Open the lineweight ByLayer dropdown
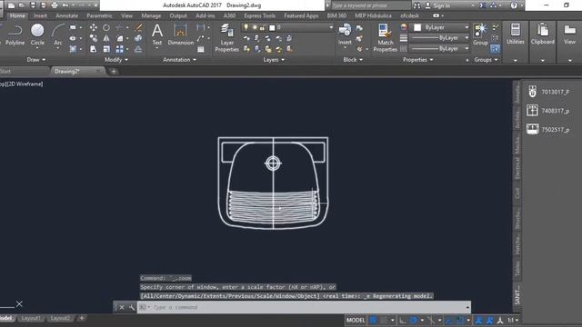582x327 pixels. [467, 38]
